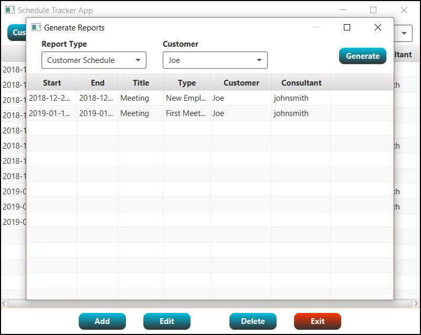
Task: Click the horizontal scrollbar track at the bottom
Action: [210, 303]
